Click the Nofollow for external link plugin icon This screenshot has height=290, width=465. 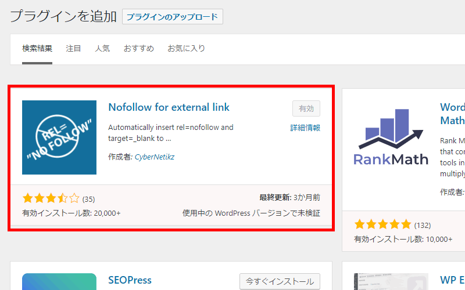point(59,137)
